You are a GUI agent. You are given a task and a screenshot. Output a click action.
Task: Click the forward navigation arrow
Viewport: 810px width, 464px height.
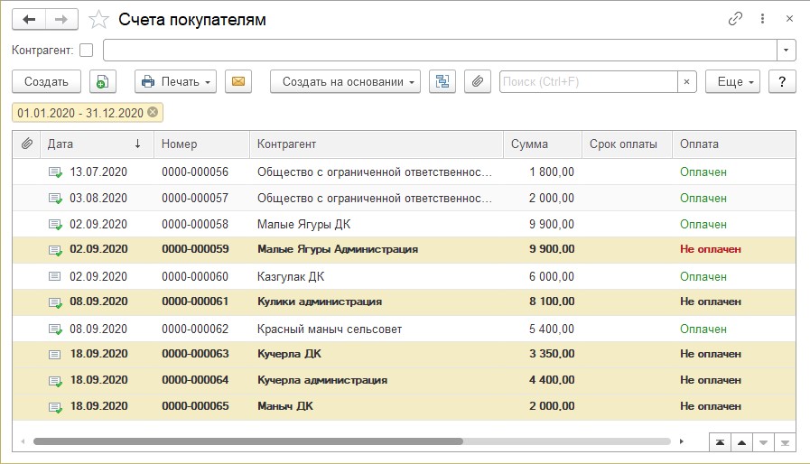pyautogui.click(x=61, y=19)
